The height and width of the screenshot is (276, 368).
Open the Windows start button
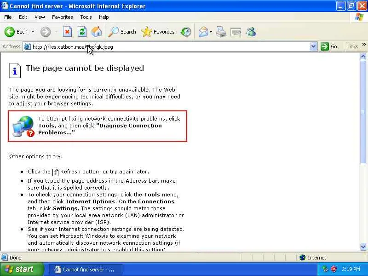point(22,270)
